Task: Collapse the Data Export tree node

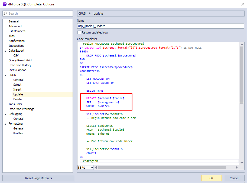Action: (5, 51)
